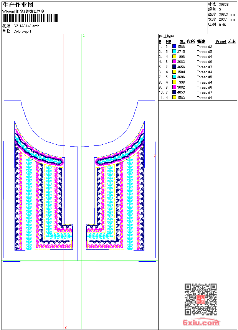Click Thread #7 in stop row 10
This screenshot has height=330, width=238.
click(205, 92)
